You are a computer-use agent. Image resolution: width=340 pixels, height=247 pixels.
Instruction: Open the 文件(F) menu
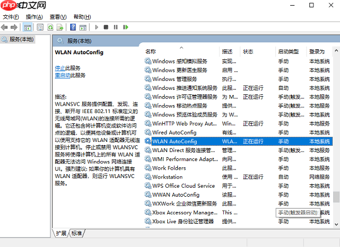[11, 17]
